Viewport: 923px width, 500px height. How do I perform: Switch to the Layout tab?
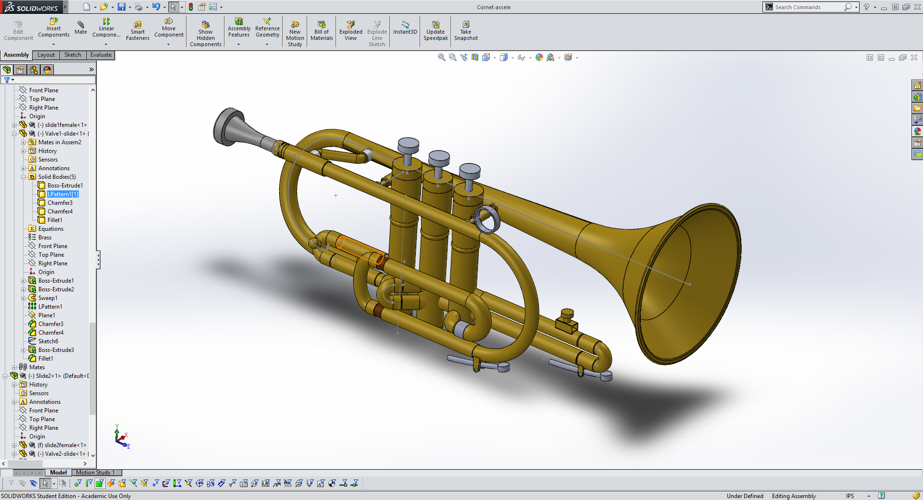46,55
